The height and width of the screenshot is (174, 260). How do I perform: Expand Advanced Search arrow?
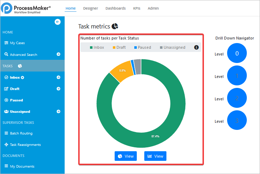[58, 54]
